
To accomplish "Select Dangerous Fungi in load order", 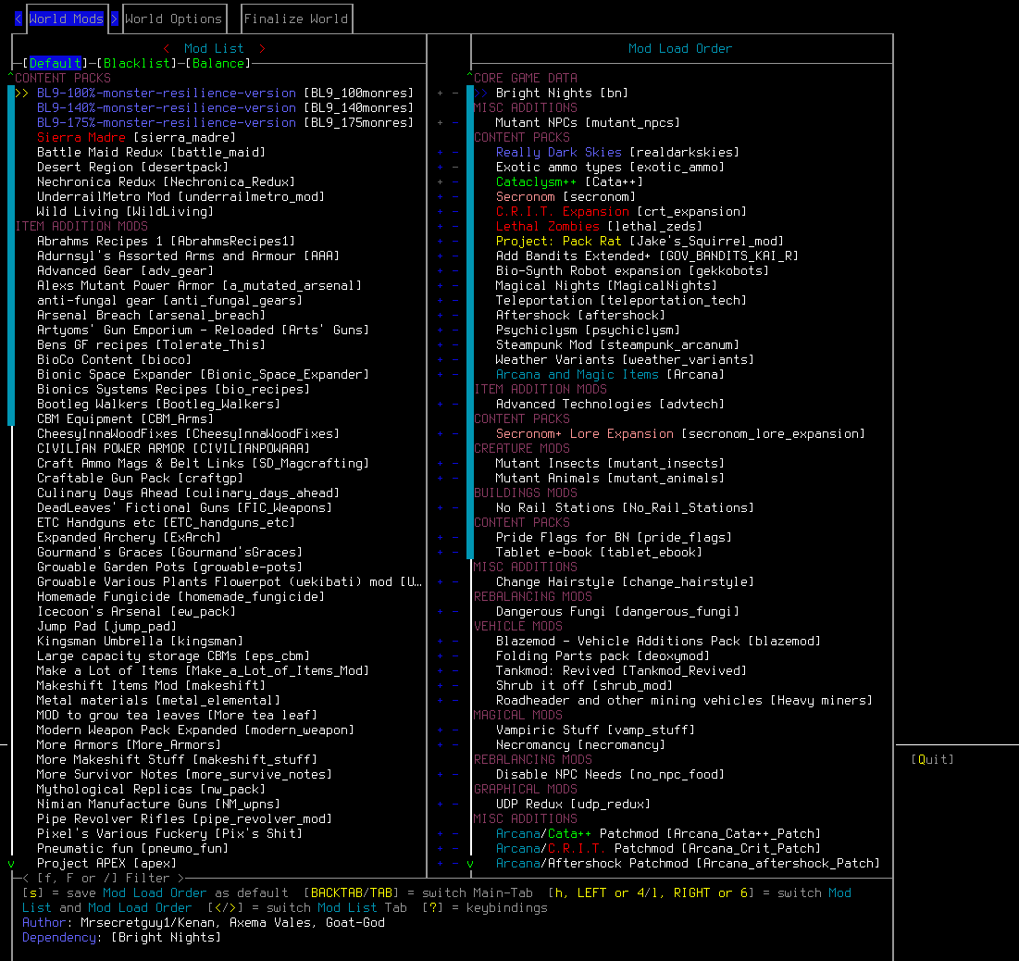I will click(x=617, y=611).
